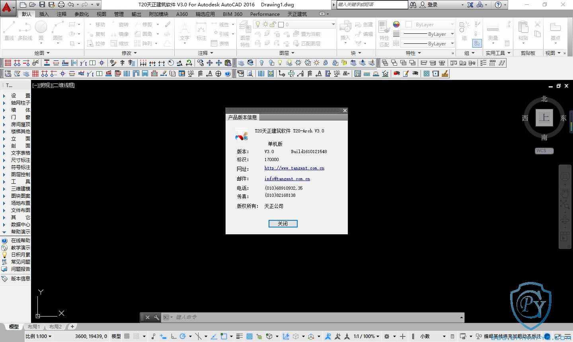Click the 上 face of the ViewCube
This screenshot has height=342, width=573.
tap(544, 118)
